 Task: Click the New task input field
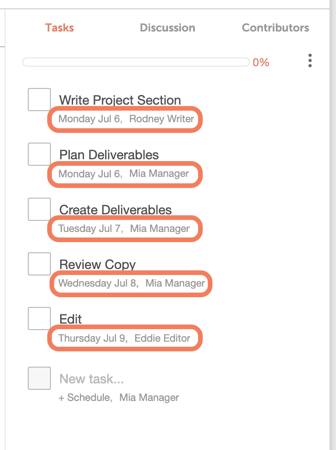point(91,378)
